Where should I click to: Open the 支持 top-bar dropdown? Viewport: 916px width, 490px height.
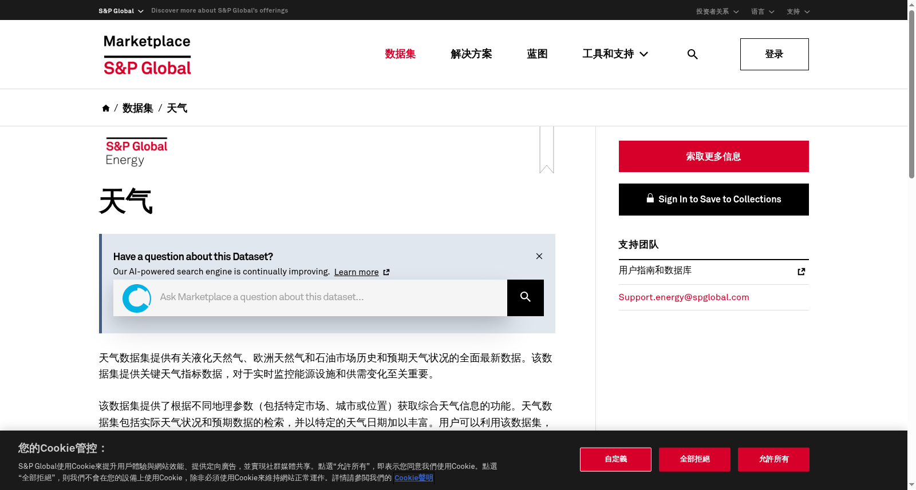click(798, 11)
